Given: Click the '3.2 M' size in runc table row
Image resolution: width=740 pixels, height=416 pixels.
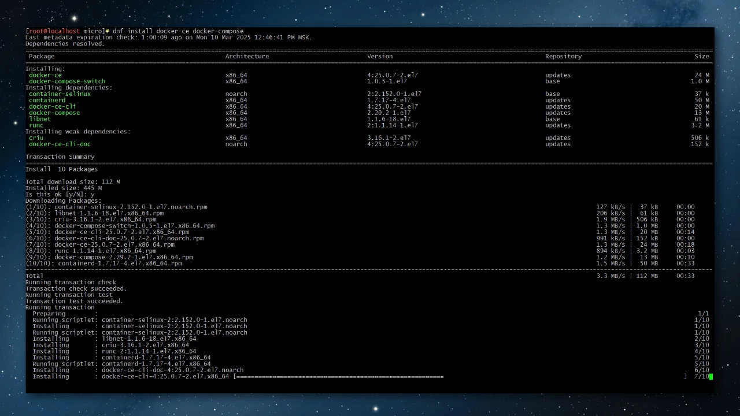Looking at the screenshot, I should [700, 125].
